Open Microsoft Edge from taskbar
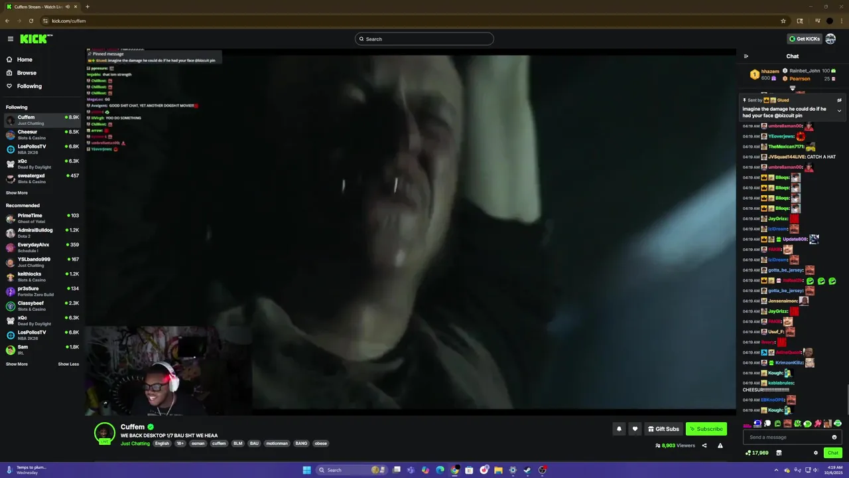Image resolution: width=849 pixels, height=478 pixels. point(440,470)
